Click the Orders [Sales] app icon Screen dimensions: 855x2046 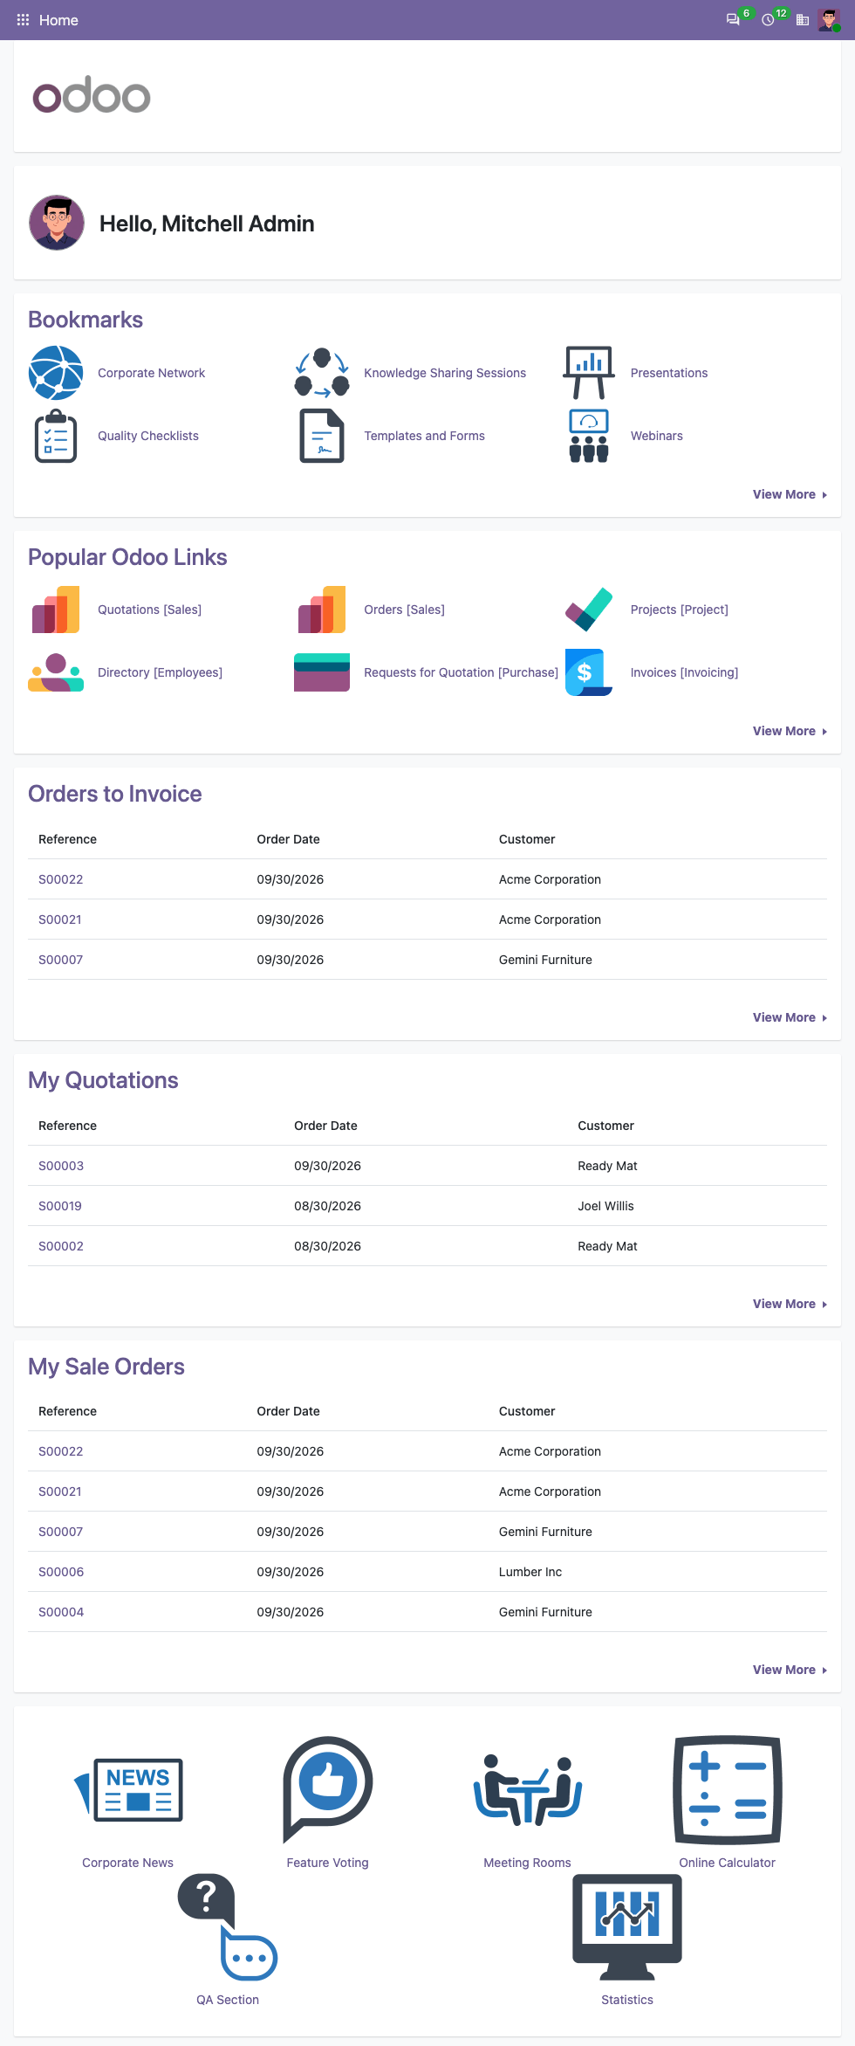pyautogui.click(x=322, y=610)
